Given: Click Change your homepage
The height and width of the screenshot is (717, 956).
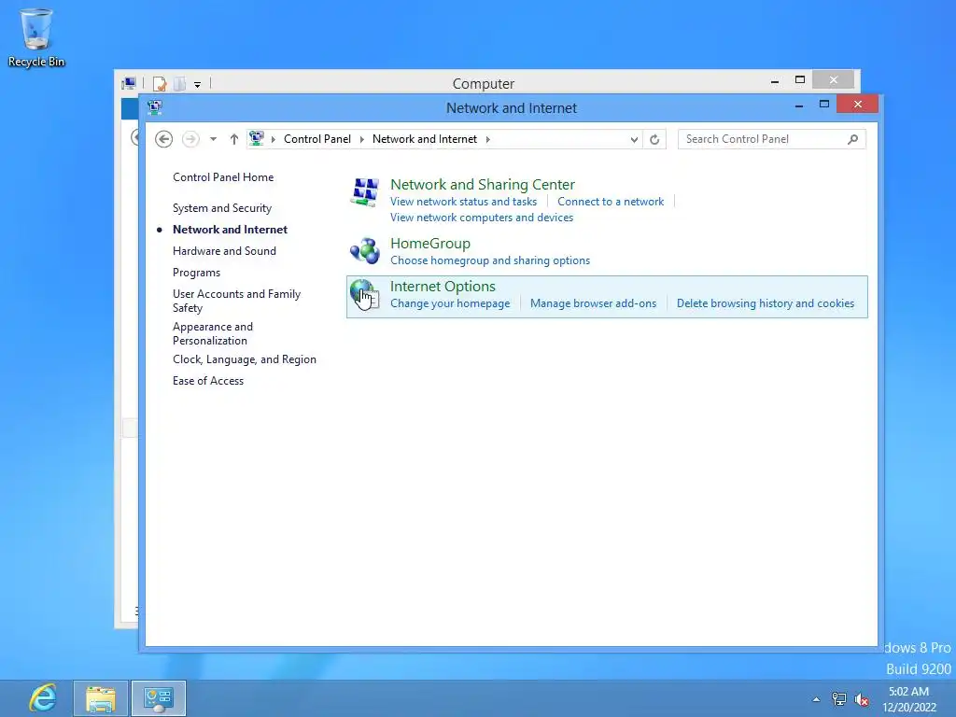Looking at the screenshot, I should [450, 303].
